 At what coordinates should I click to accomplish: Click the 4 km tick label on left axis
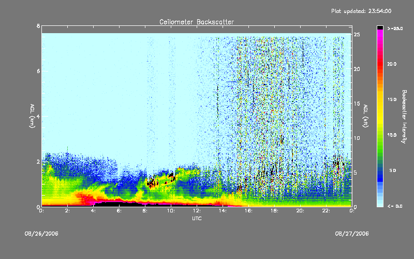click(x=38, y=116)
